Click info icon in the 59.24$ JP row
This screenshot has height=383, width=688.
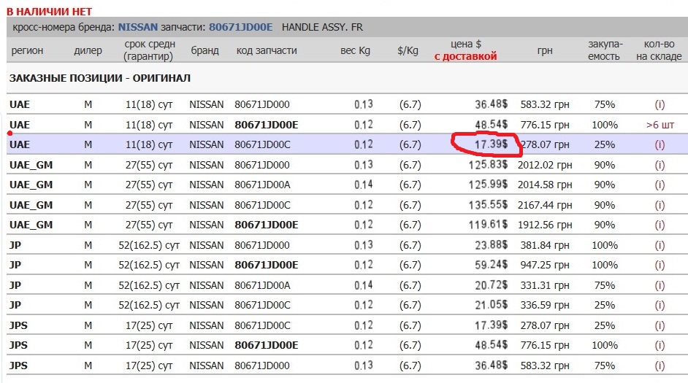pos(660,265)
